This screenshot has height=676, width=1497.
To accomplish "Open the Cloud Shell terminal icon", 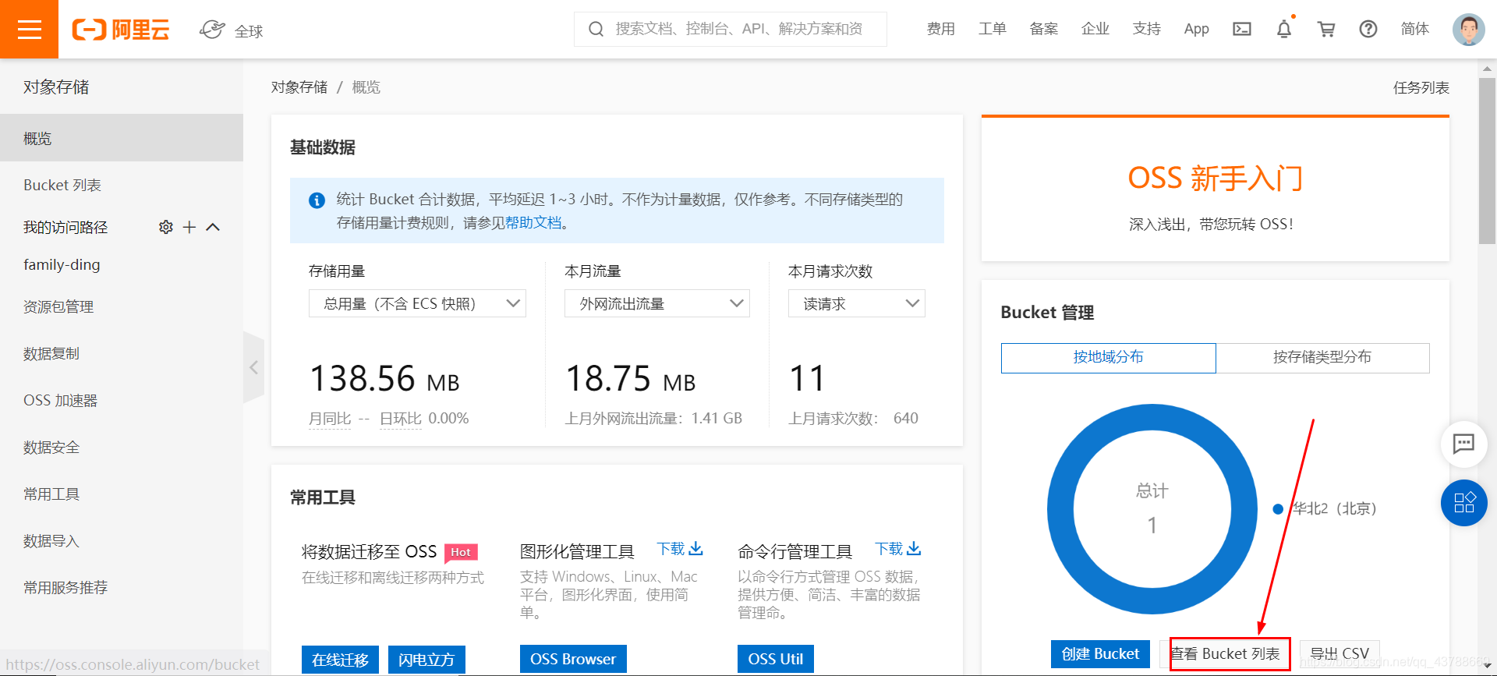I will click(x=1242, y=29).
